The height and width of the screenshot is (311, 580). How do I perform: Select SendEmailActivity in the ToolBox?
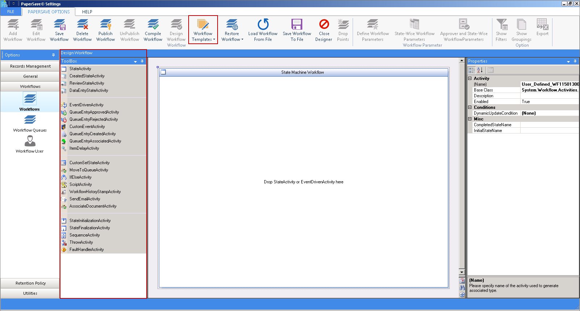click(x=85, y=199)
